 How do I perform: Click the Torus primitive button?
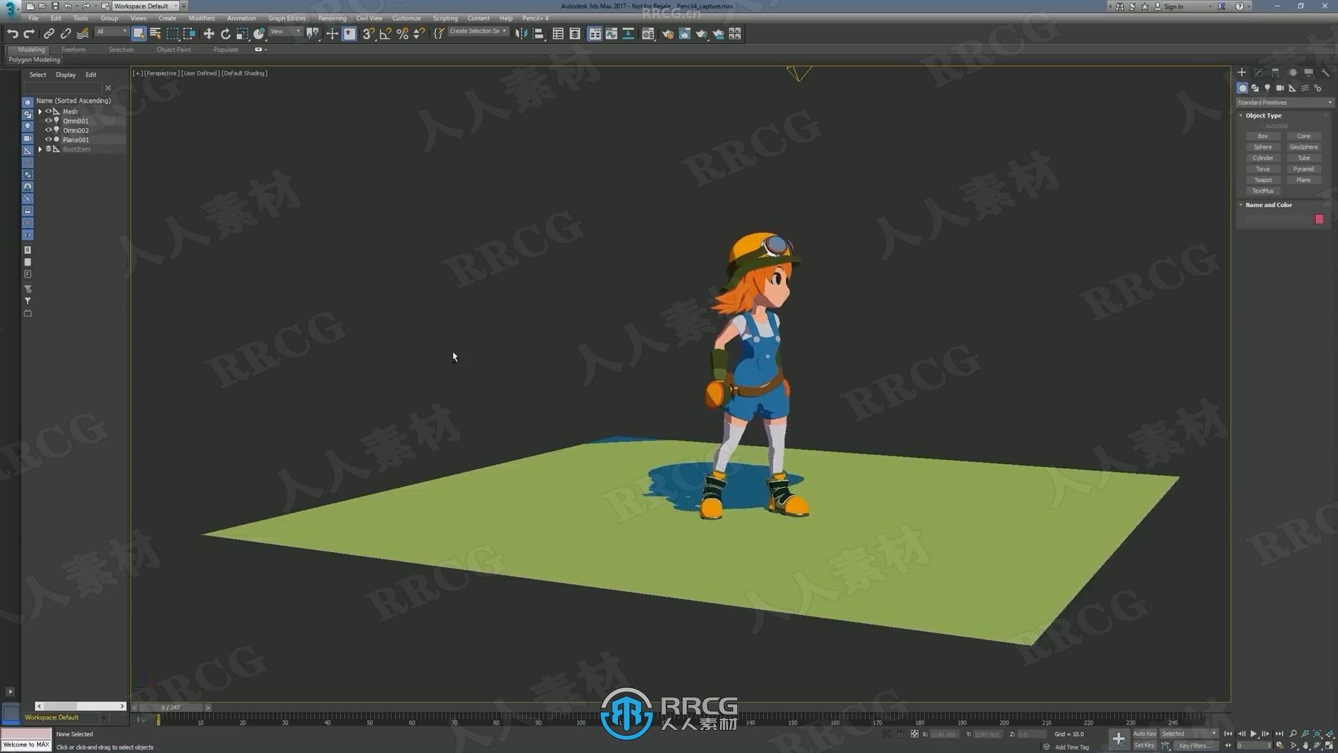coord(1263,169)
